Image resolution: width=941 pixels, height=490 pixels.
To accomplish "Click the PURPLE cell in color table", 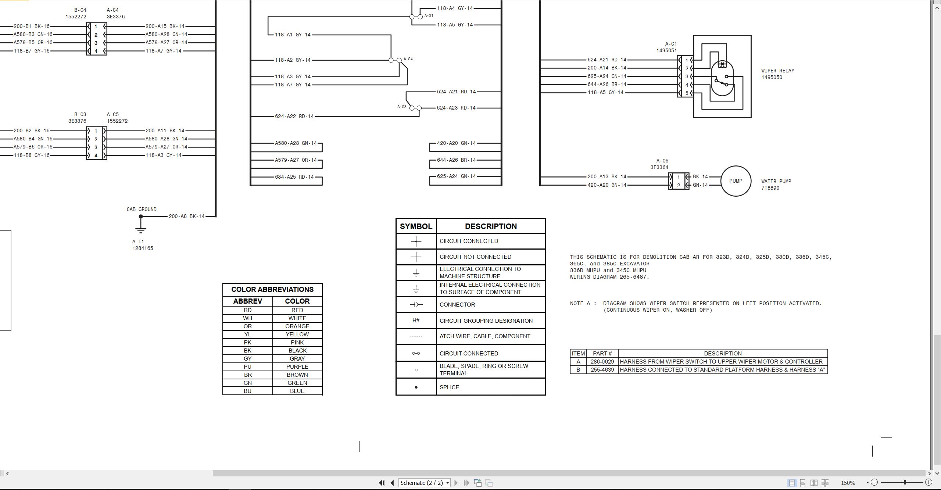I will (297, 366).
